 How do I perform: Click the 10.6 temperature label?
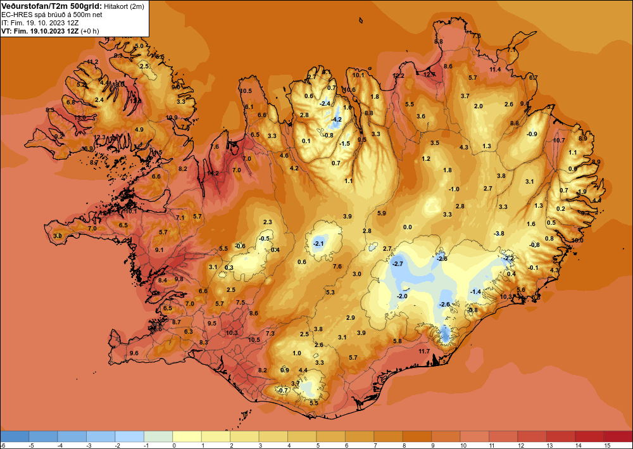point(349,90)
